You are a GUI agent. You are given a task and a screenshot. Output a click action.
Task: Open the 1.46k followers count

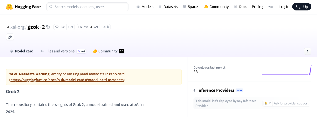point(105,27)
